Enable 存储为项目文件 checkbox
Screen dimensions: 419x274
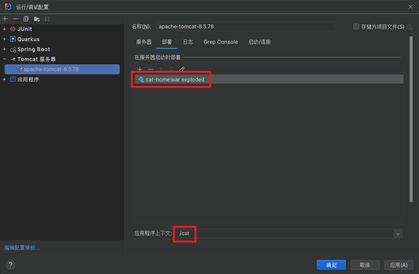356,27
